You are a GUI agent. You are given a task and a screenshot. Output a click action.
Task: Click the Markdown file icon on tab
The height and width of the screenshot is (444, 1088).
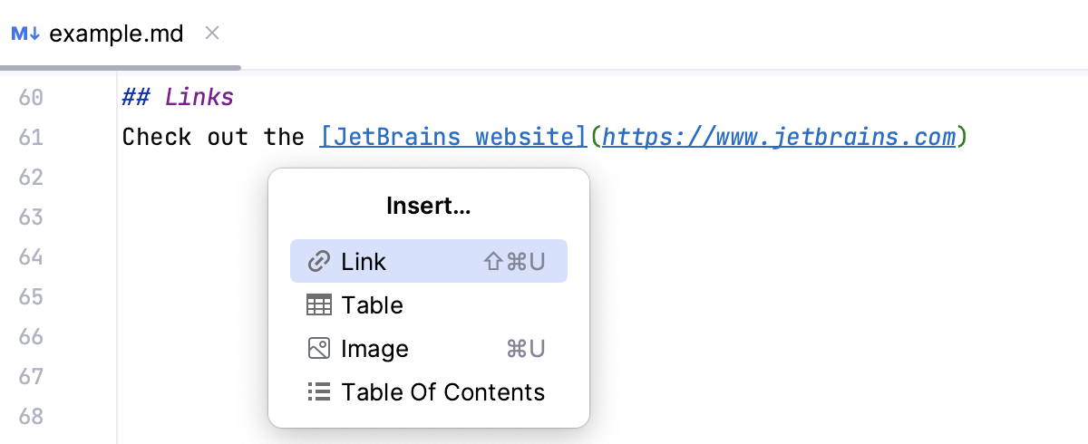pos(25,34)
